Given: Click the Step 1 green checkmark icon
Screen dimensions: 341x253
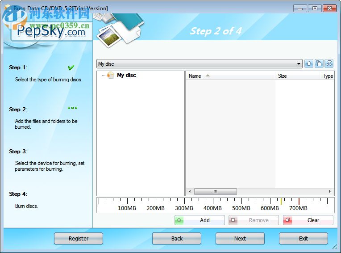Looking at the screenshot, I should [x=71, y=67].
